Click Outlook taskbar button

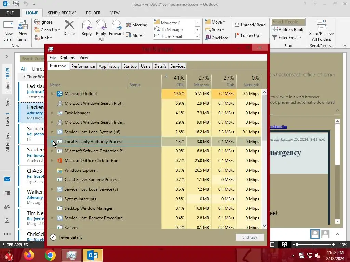coord(92,255)
